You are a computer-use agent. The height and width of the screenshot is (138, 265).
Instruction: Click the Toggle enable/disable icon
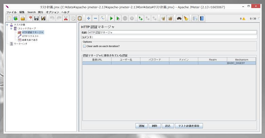click(102, 18)
